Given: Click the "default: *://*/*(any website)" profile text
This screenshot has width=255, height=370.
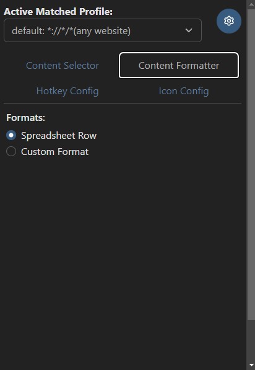Looking at the screenshot, I should pos(71,31).
